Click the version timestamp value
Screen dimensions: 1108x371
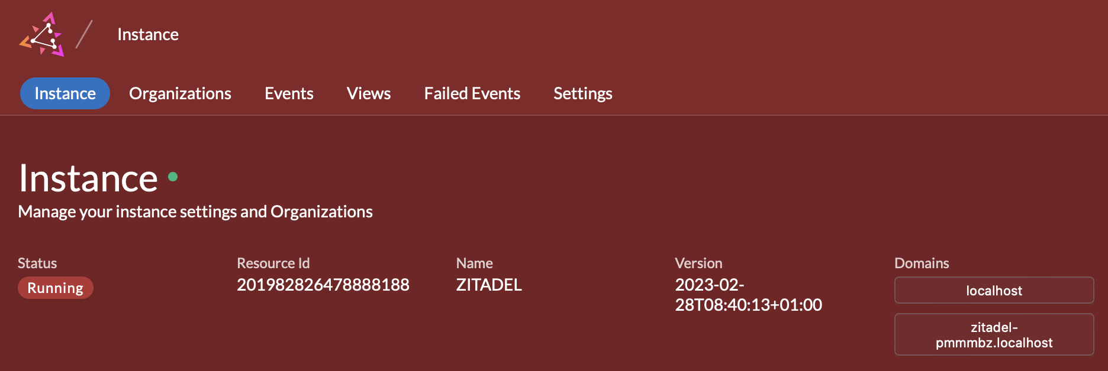coord(748,295)
